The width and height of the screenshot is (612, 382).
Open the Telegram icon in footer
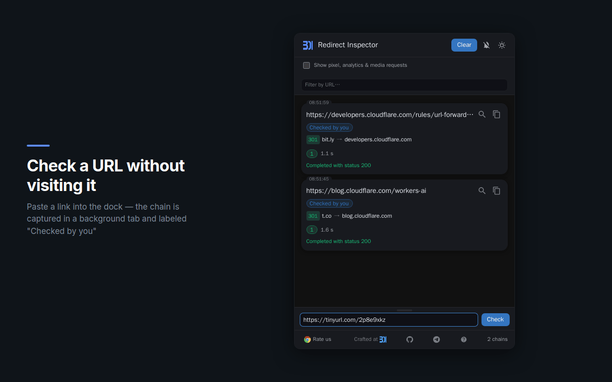tap(437, 340)
